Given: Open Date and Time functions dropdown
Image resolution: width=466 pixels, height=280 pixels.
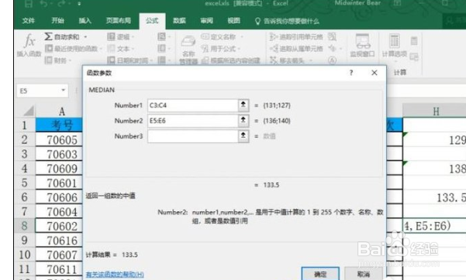Looking at the screenshot, I should click(x=130, y=60).
